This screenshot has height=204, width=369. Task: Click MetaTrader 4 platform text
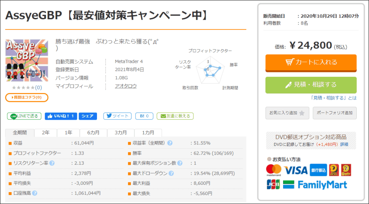pyautogui.click(x=129, y=61)
